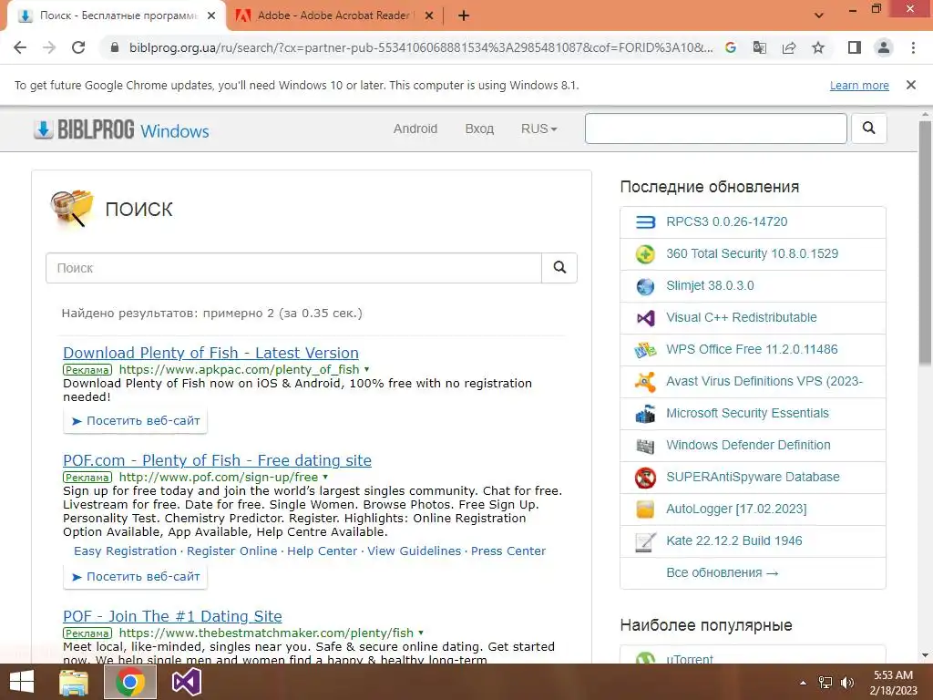Click the RPCS3 icon
Viewport: 933px width, 700px height.
[645, 222]
